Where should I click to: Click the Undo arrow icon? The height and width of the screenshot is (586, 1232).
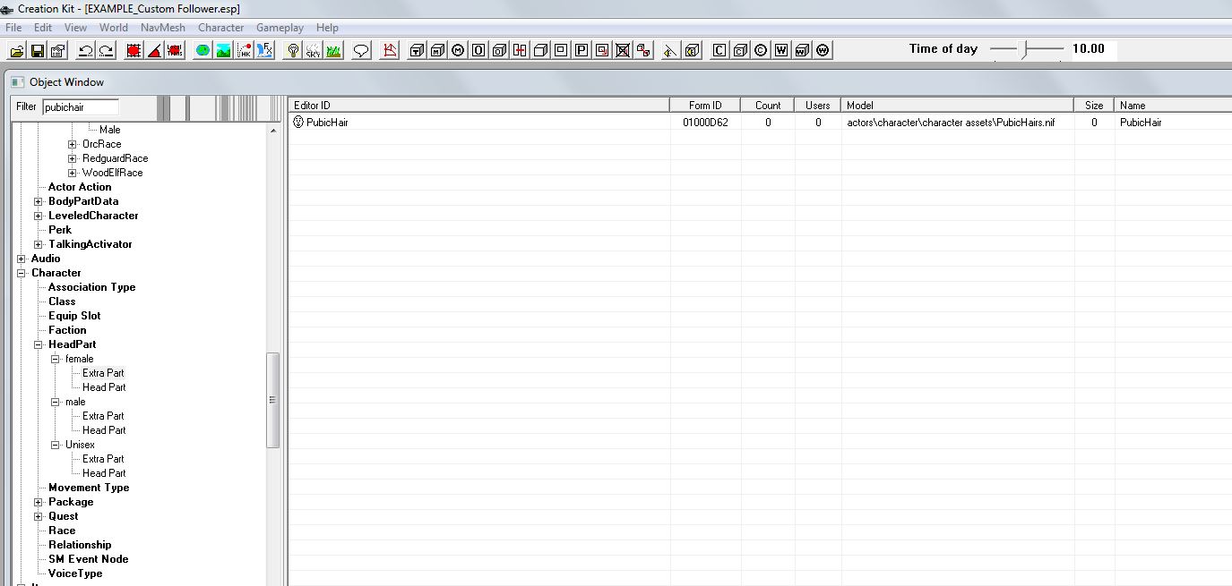pos(86,50)
